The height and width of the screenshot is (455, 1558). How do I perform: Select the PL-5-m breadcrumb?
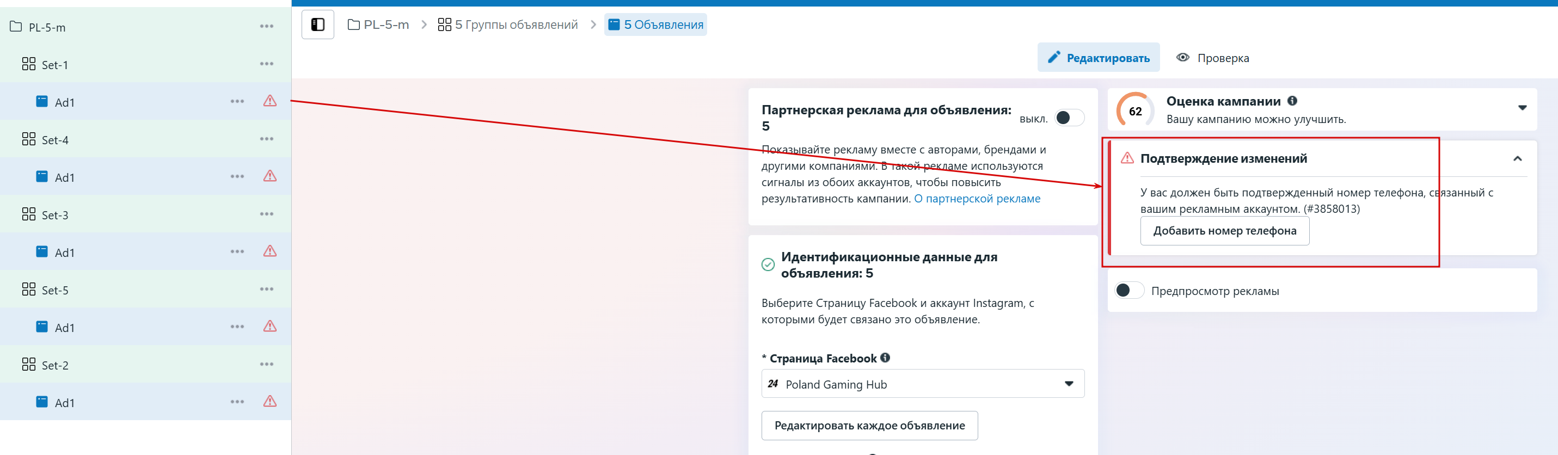click(379, 25)
